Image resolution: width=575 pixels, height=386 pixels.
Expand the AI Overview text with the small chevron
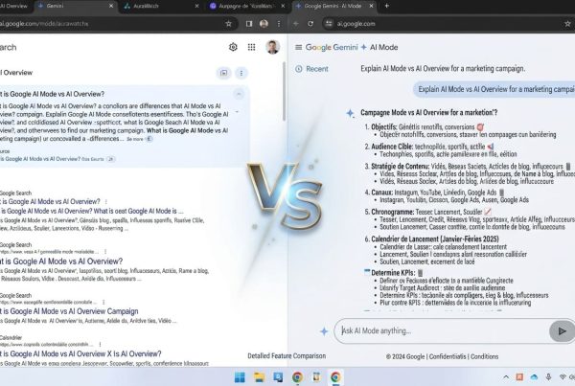[x=238, y=112]
